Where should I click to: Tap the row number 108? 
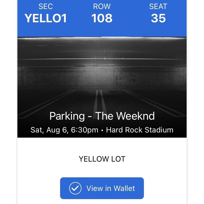point(102,18)
